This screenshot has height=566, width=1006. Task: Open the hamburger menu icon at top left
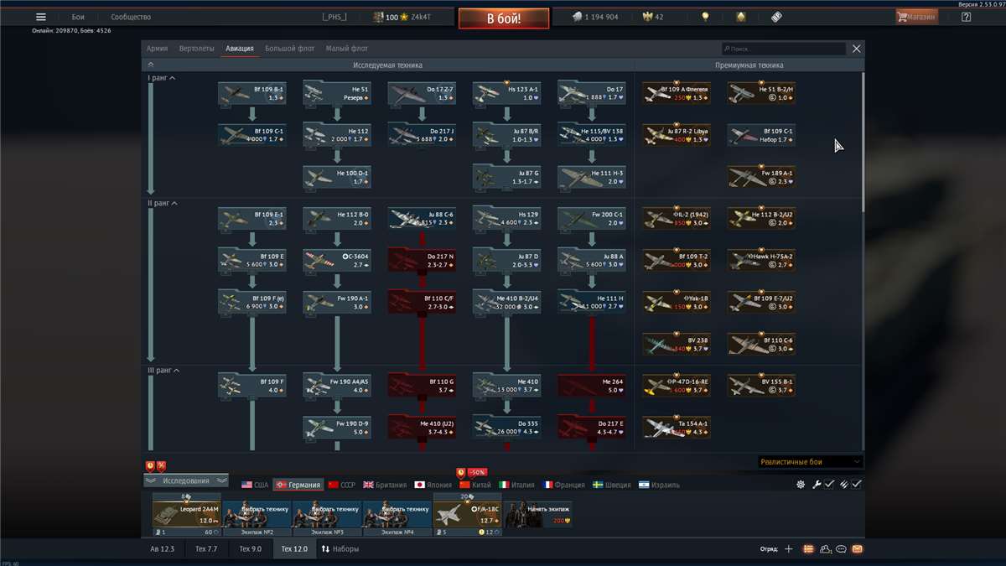[40, 15]
